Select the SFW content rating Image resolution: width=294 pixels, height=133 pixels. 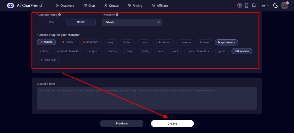coord(51,22)
